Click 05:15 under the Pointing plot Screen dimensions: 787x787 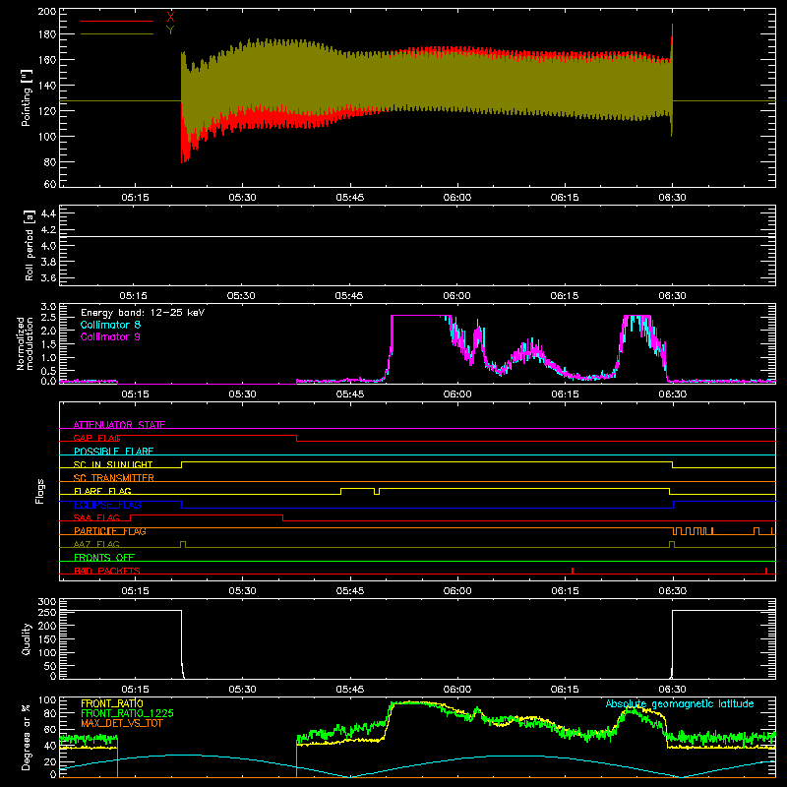pyautogui.click(x=135, y=198)
